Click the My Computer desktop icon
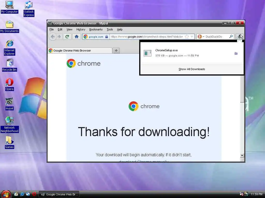 9,7
